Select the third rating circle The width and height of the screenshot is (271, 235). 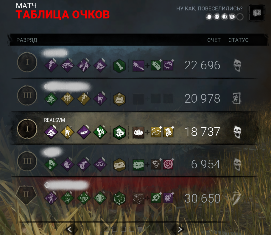click(225, 17)
